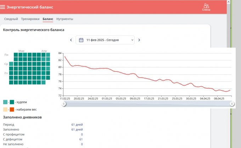
Task: Go to previous period with left arrow
Action: point(71,40)
